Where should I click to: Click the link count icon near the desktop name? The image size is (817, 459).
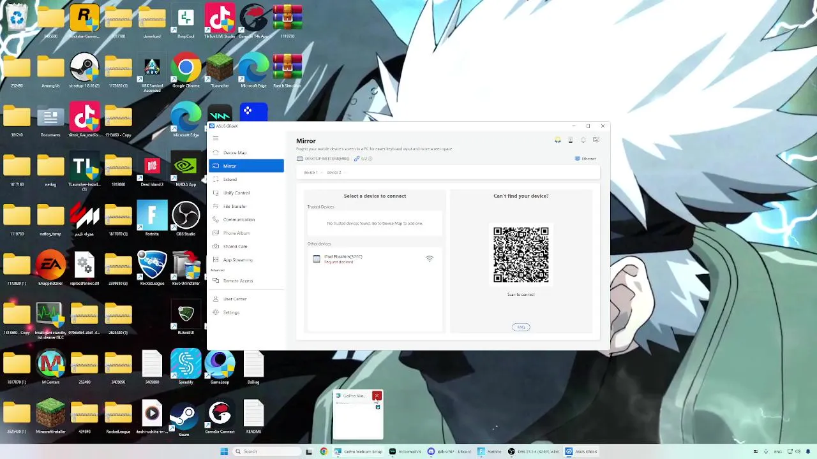tap(357, 159)
